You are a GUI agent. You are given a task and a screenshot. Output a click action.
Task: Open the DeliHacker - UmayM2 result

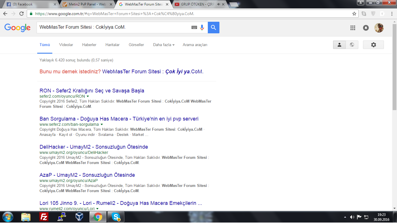click(94, 147)
